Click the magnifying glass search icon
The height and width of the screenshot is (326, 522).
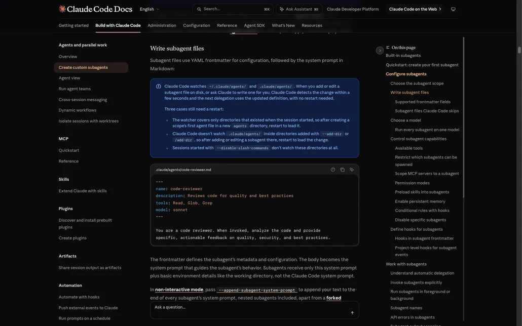click(199, 9)
